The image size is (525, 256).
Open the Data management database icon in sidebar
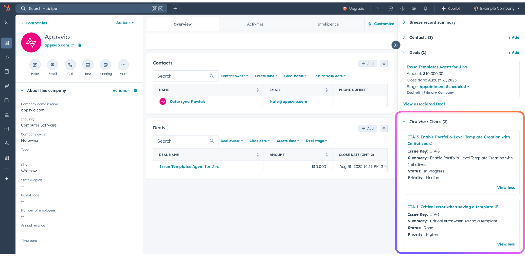click(7, 129)
